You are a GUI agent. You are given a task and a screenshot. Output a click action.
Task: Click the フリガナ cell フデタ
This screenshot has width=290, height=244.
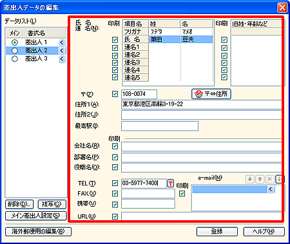[x=164, y=32]
